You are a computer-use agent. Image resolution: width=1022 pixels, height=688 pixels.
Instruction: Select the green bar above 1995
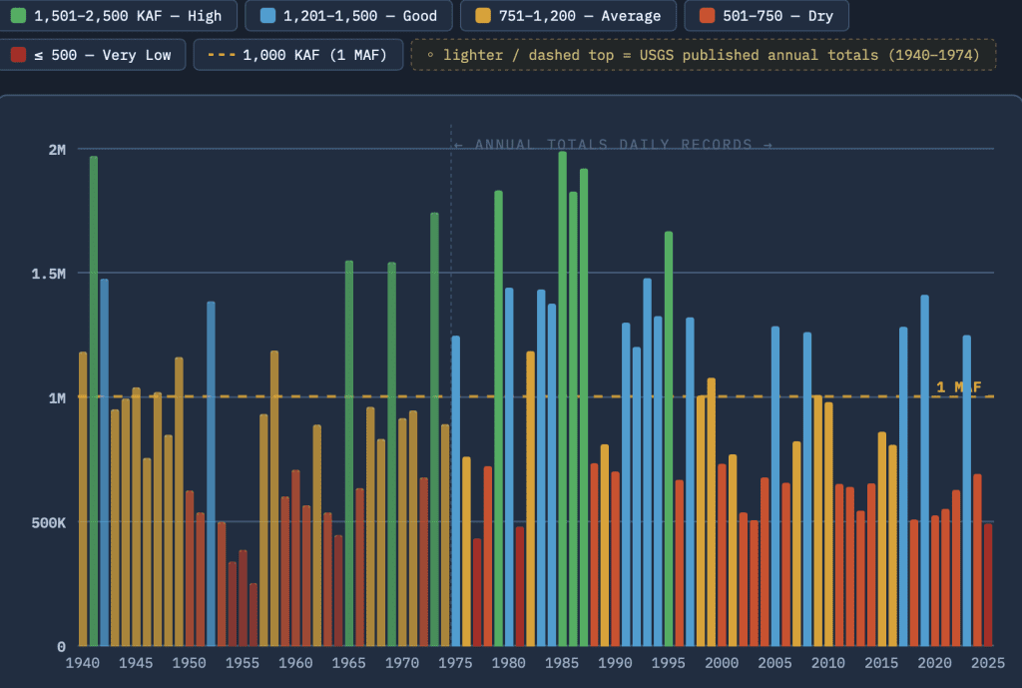[669, 439]
